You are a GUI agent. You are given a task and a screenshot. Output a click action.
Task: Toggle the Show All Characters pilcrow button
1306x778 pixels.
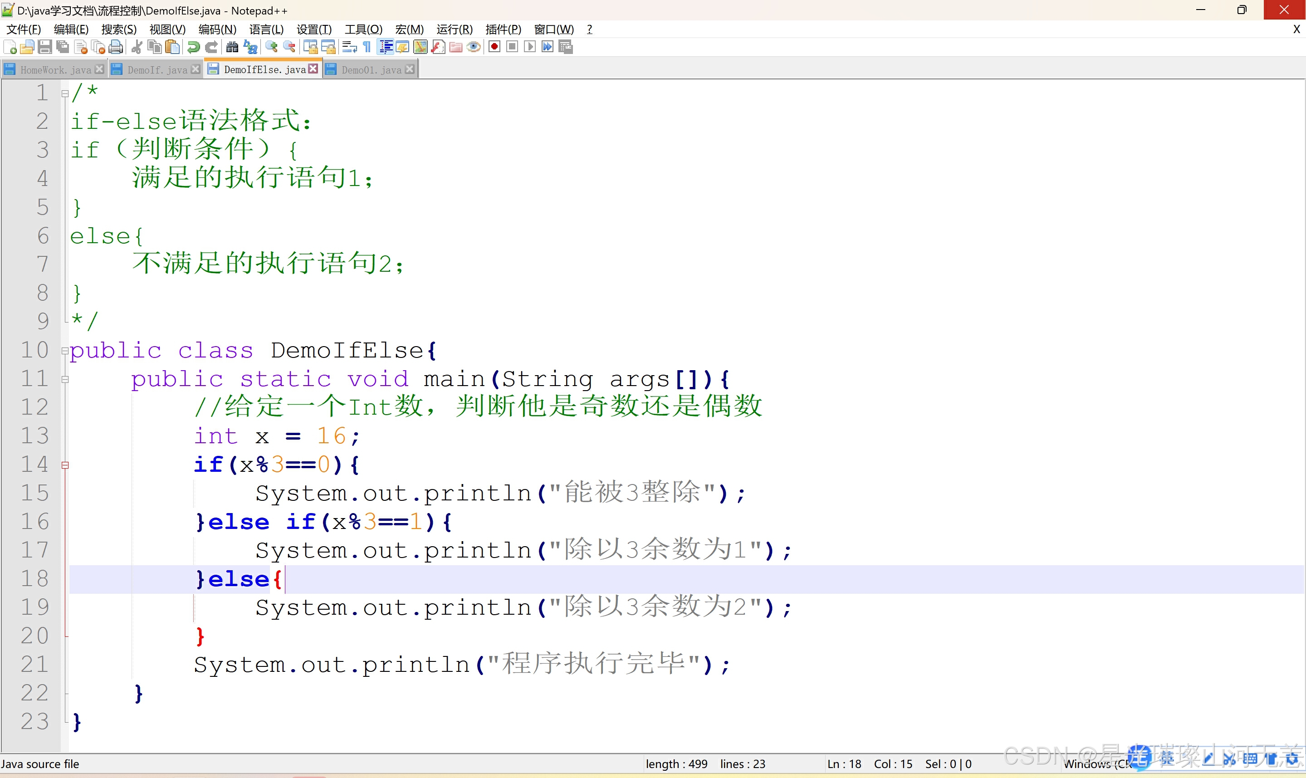[x=367, y=47]
